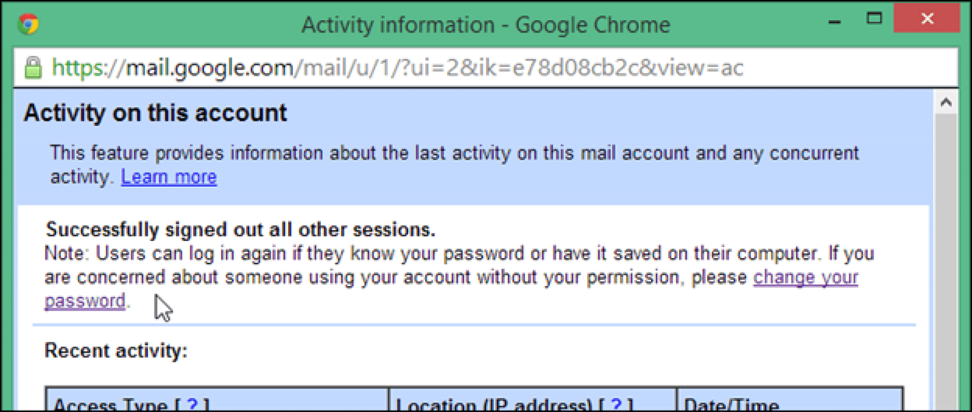This screenshot has height=412, width=972.
Task: Click the Access Type column header
Action: click(110, 405)
